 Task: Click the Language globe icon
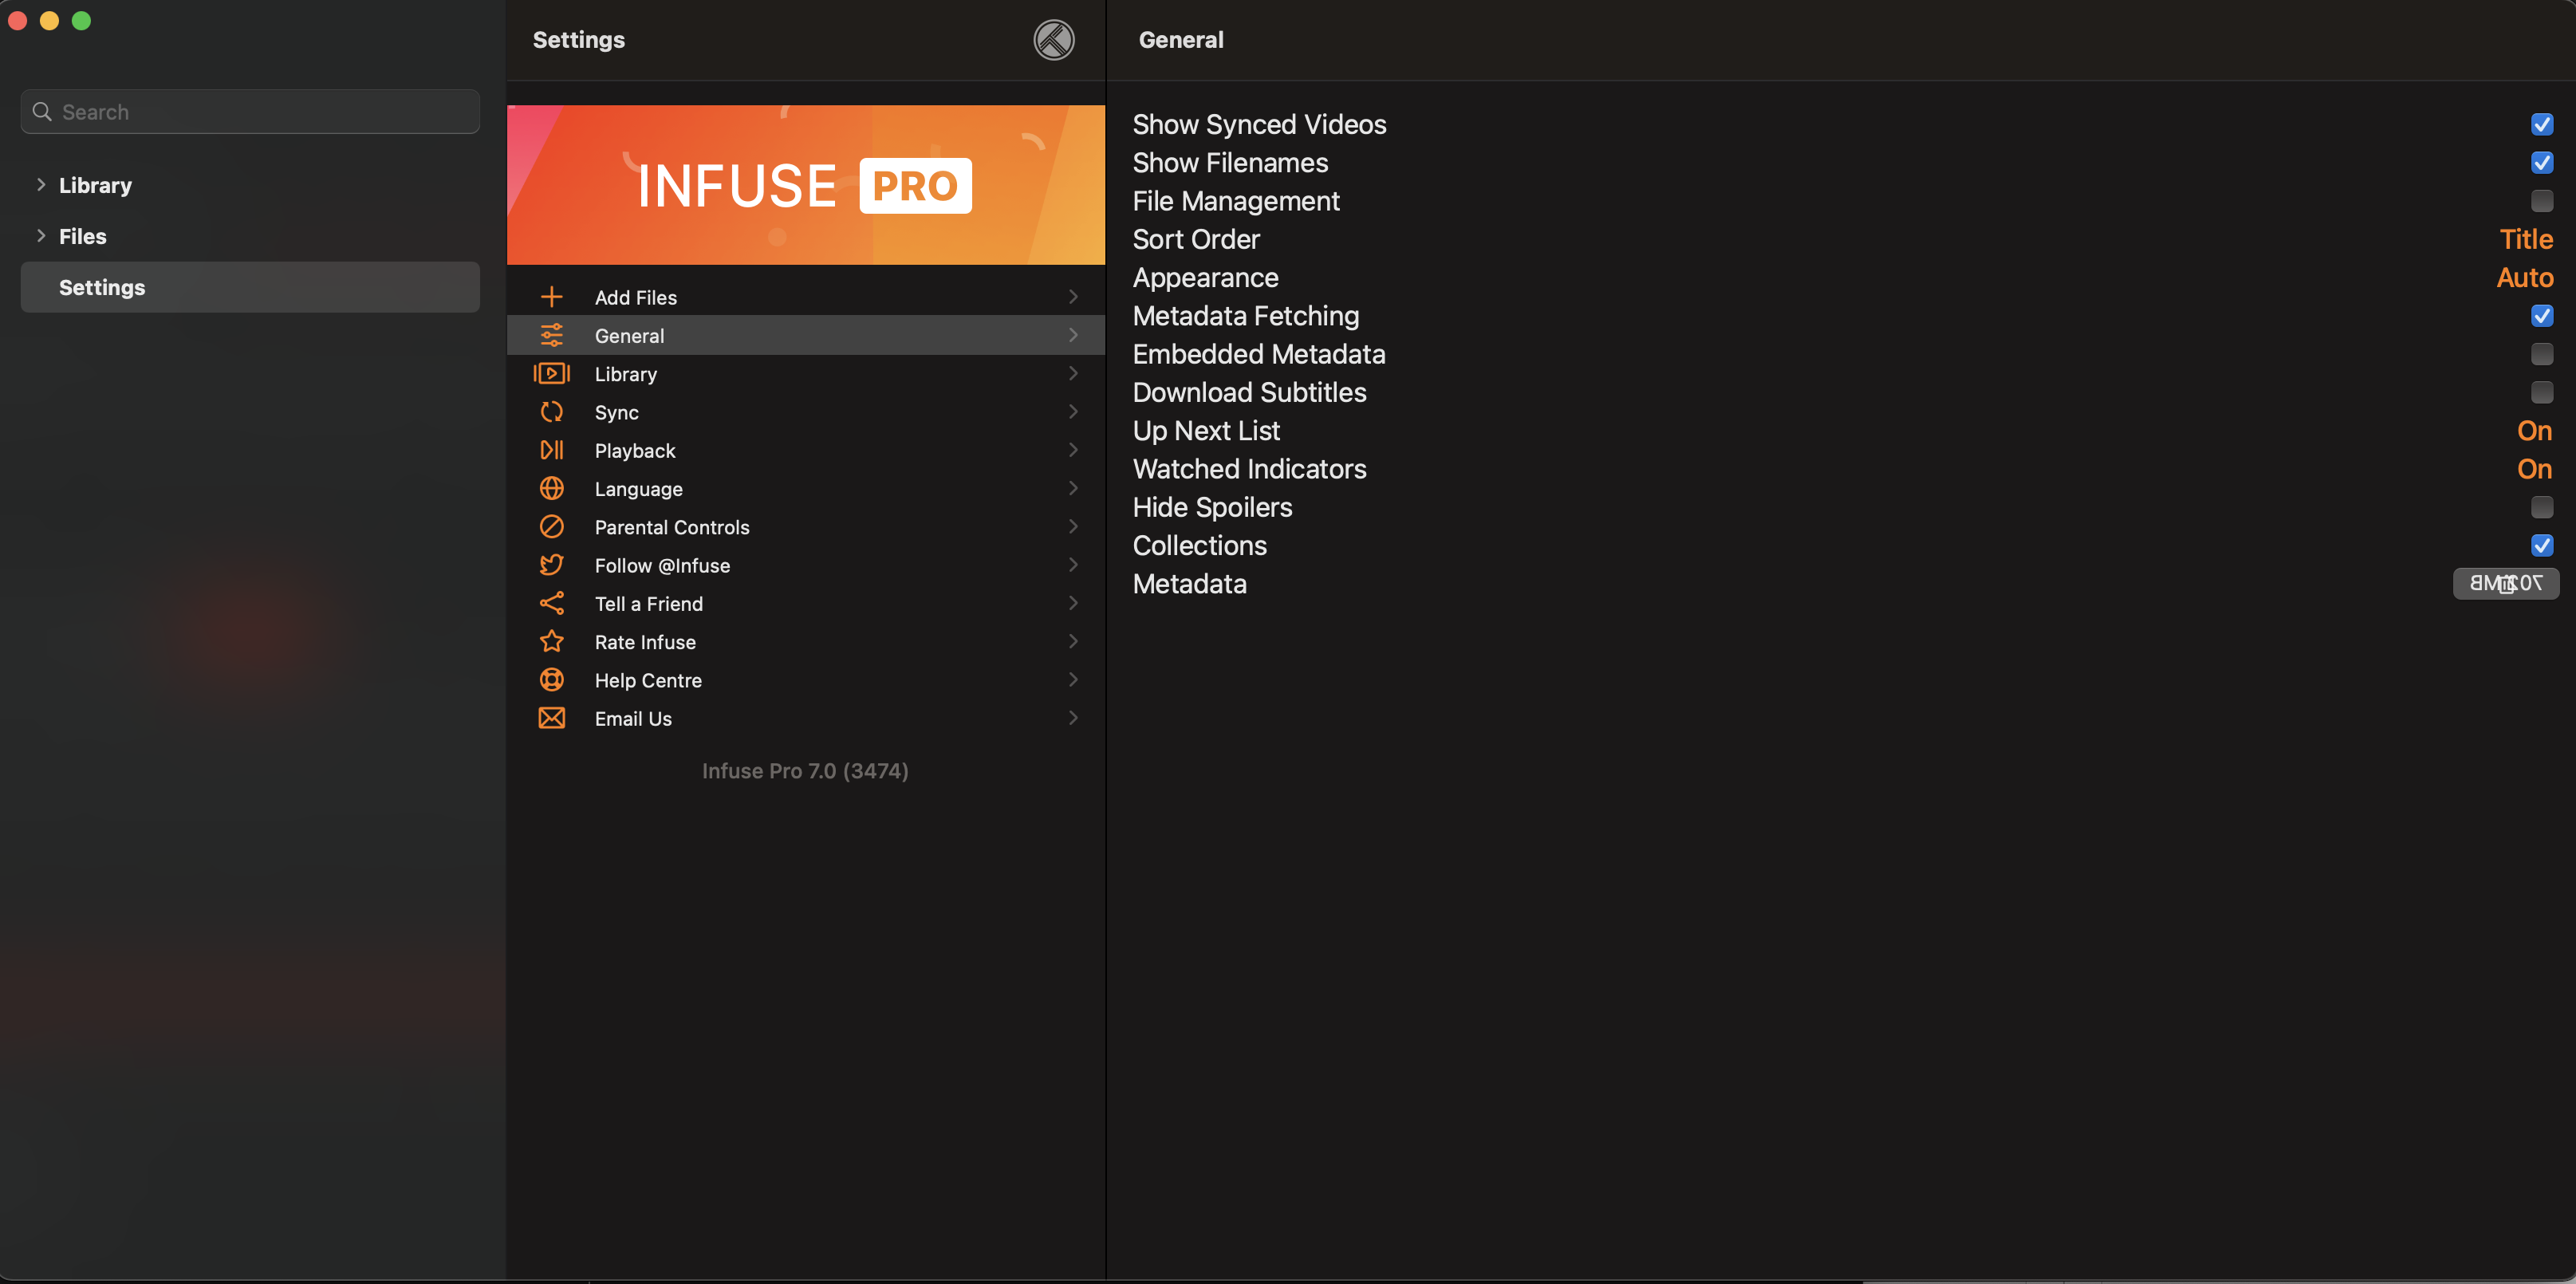pyautogui.click(x=551, y=488)
